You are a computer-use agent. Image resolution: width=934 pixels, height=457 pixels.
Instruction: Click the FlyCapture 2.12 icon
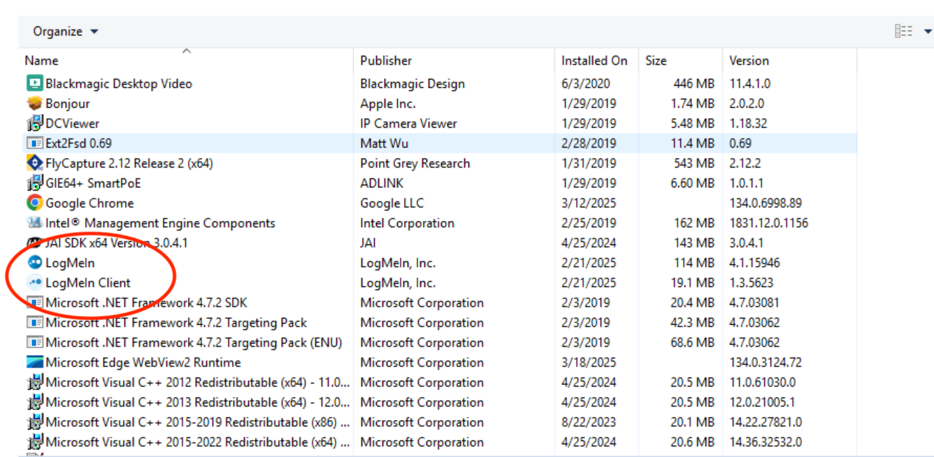34,163
